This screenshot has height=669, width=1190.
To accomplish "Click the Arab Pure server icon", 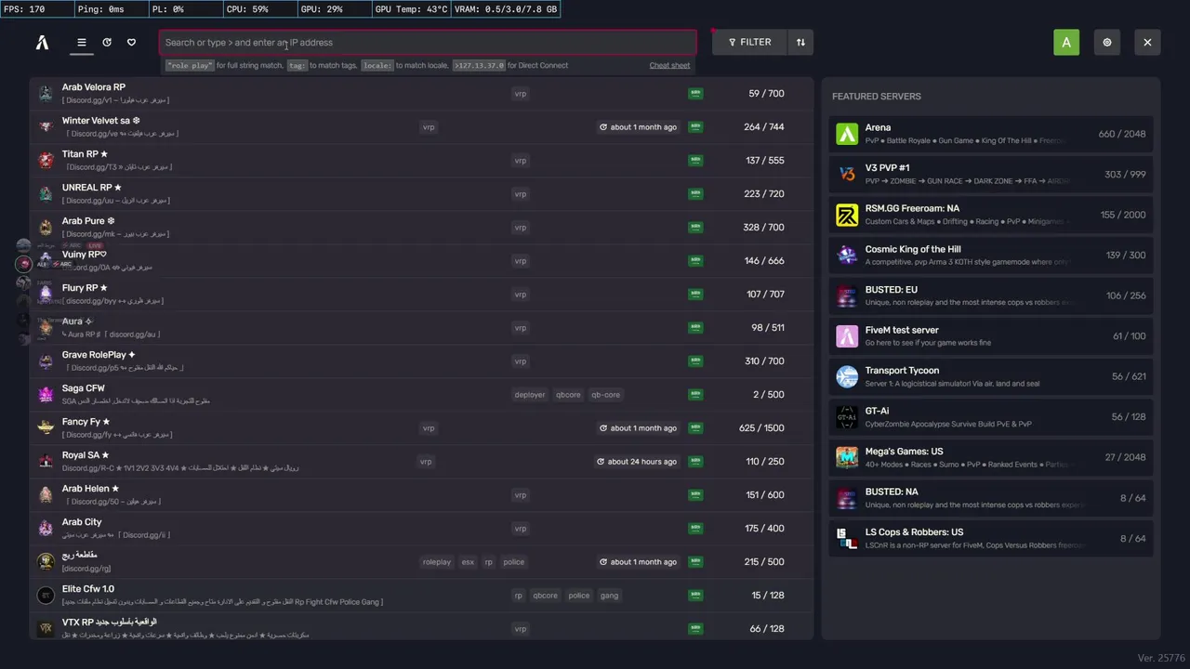I will [x=46, y=227].
